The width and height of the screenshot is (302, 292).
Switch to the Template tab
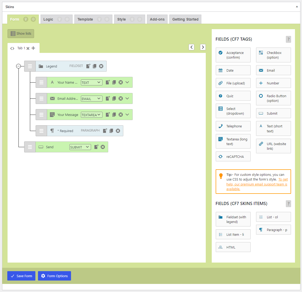click(85, 19)
